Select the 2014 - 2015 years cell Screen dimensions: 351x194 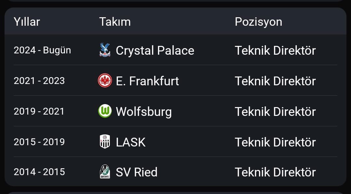[39, 172]
